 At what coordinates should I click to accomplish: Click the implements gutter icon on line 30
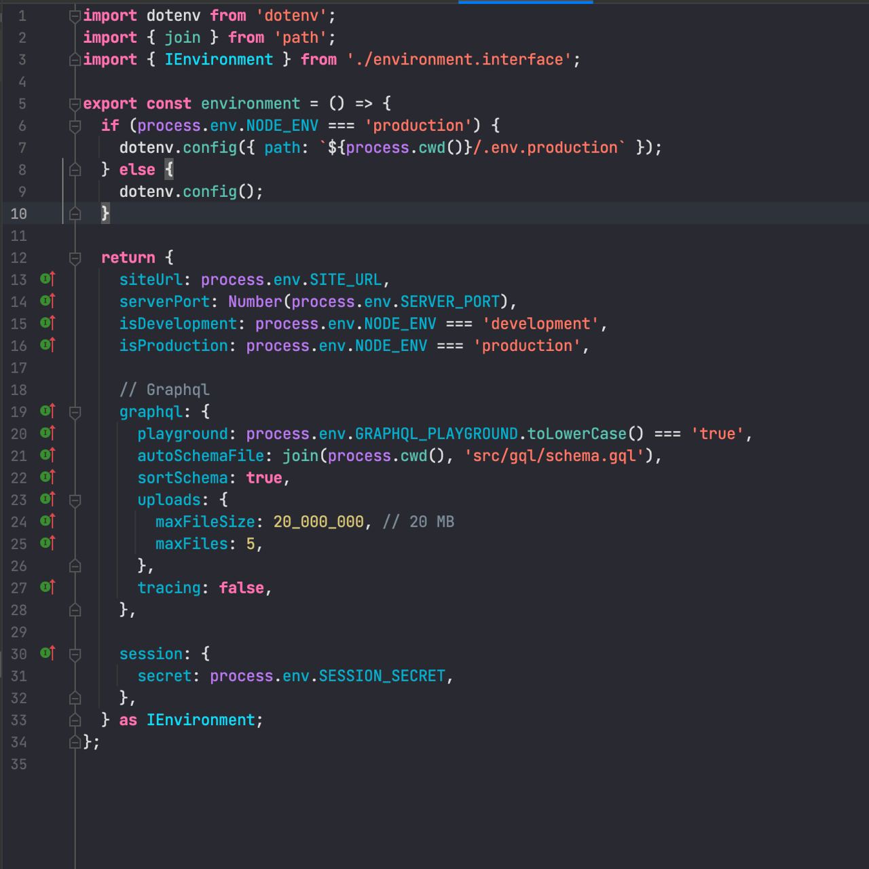point(47,653)
